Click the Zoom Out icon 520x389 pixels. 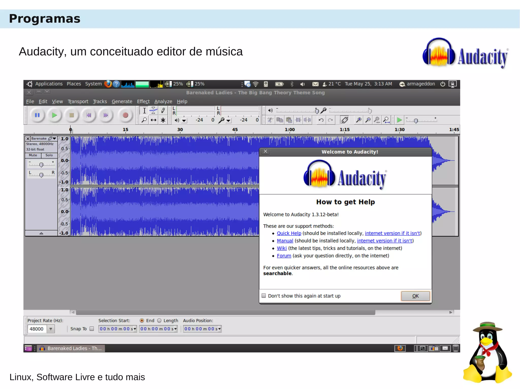pos(368,120)
